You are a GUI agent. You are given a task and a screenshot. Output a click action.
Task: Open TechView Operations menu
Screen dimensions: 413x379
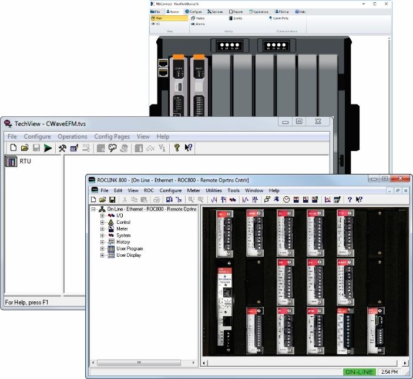click(x=72, y=136)
